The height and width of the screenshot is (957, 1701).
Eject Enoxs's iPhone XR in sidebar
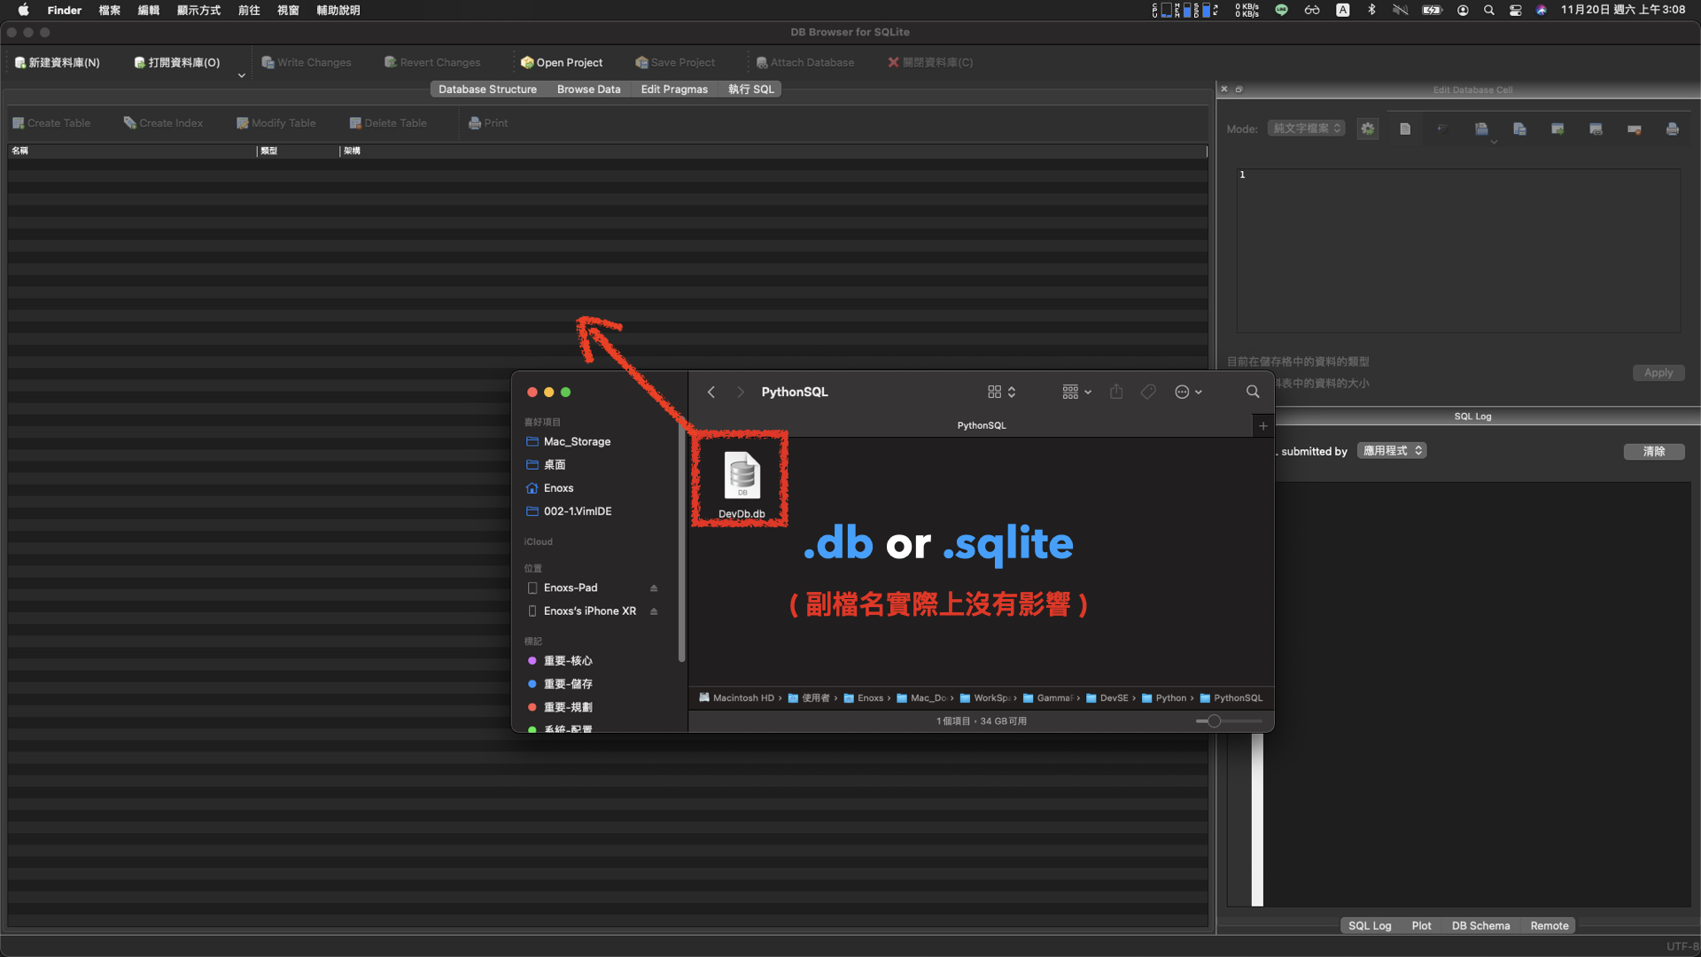point(654,611)
